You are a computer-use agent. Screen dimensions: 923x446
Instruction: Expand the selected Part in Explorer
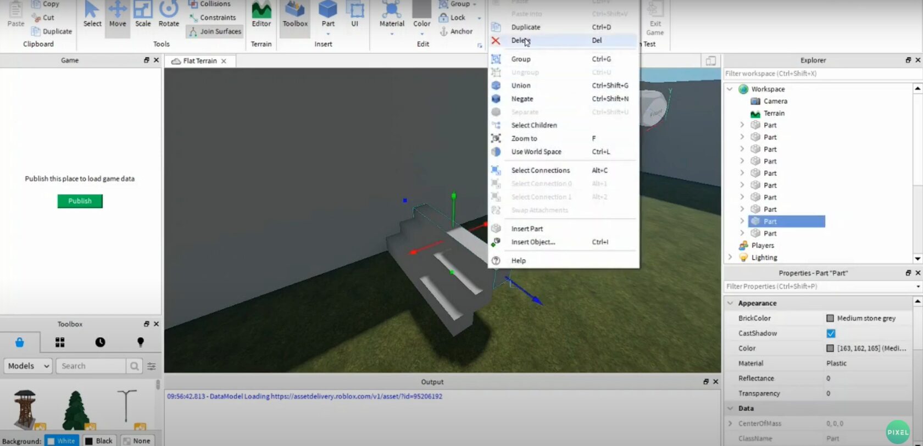(x=742, y=221)
